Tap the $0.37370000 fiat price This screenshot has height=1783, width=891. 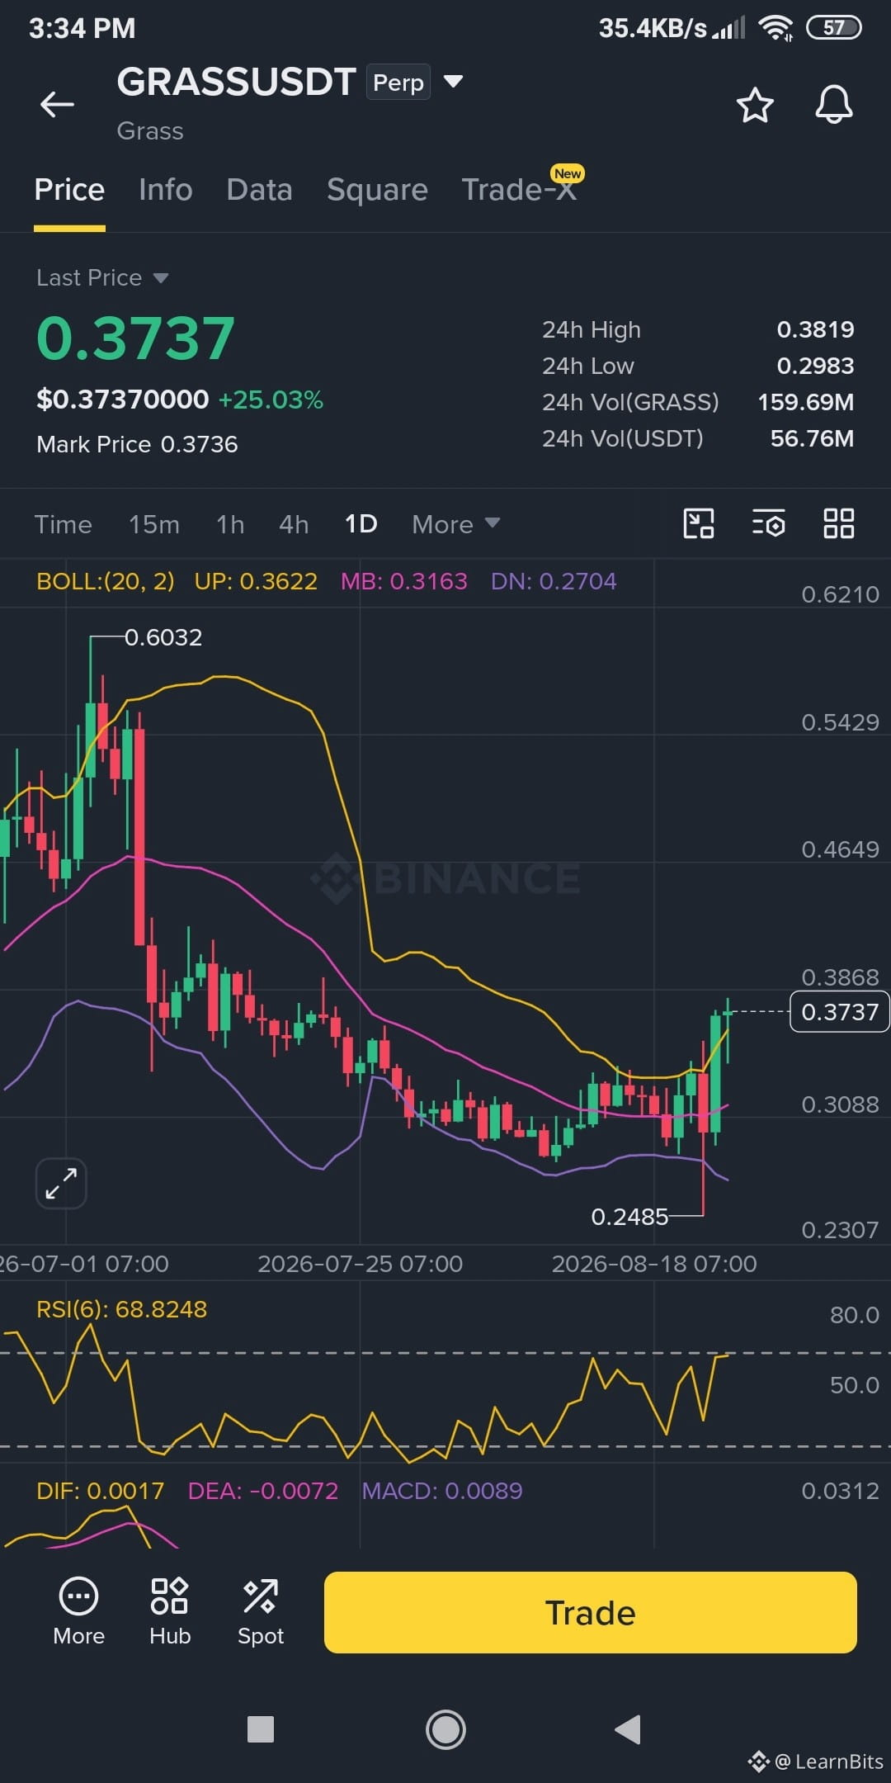(123, 400)
